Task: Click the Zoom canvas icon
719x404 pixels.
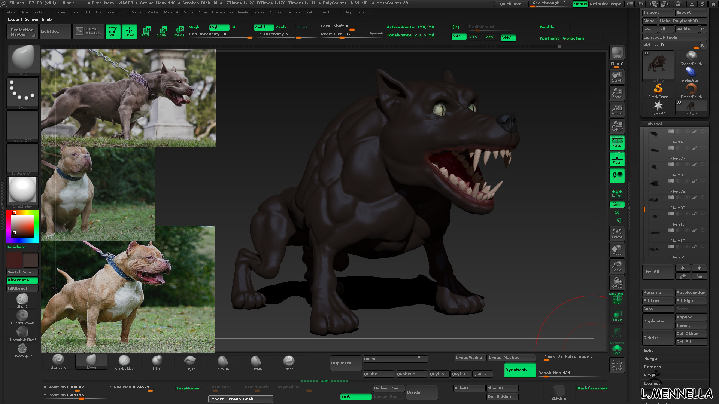Action: (x=617, y=93)
